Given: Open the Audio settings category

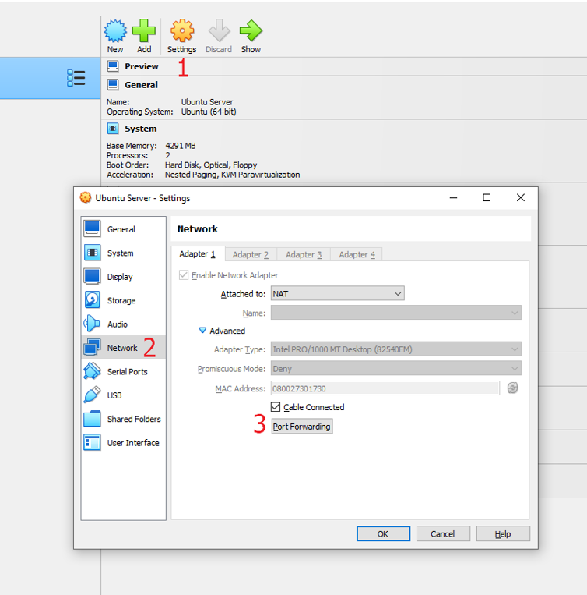Looking at the screenshot, I should pyautogui.click(x=117, y=324).
